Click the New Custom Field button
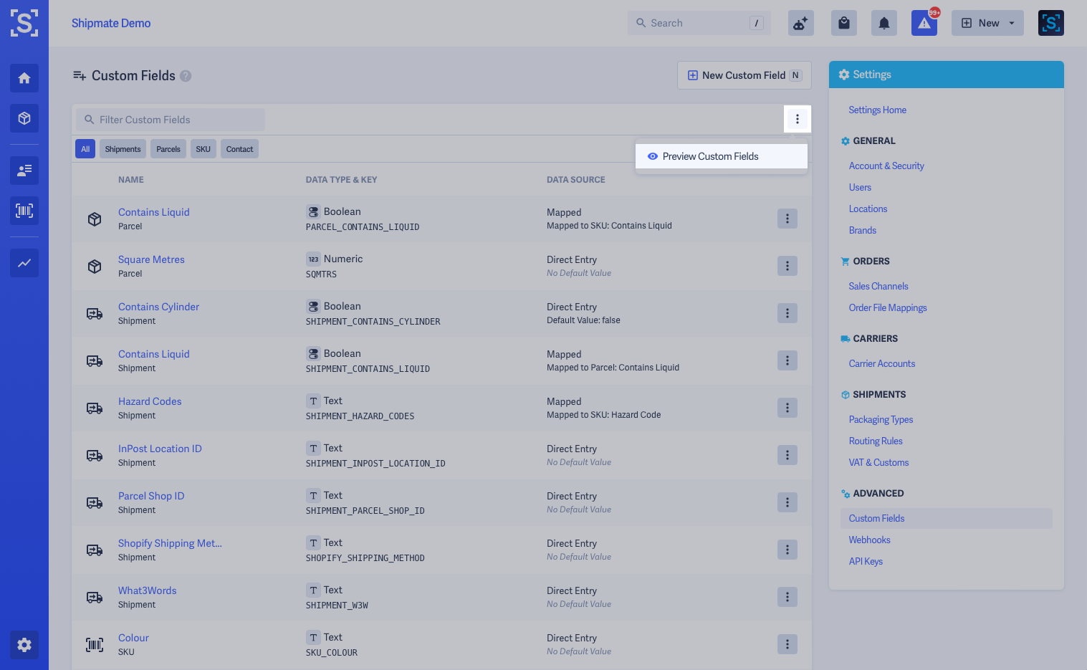Screen dimensions: 1087x670 tap(744, 75)
